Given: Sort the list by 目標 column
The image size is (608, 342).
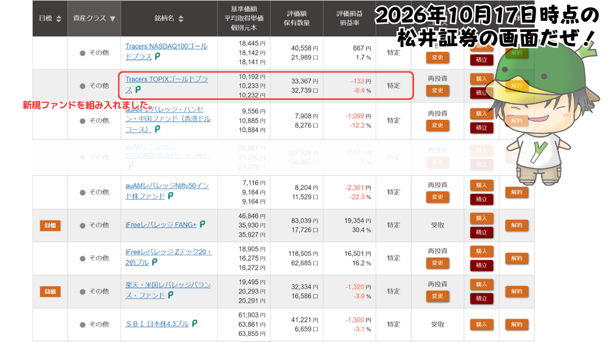Looking at the screenshot, I should click(x=58, y=19).
